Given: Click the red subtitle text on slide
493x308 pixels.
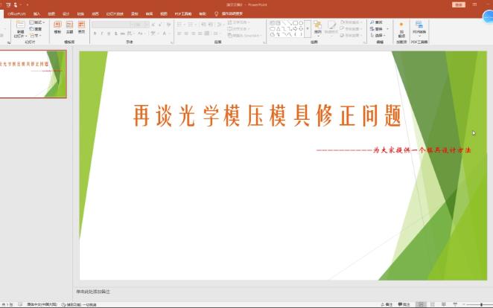Looking at the screenshot, I should point(394,150).
